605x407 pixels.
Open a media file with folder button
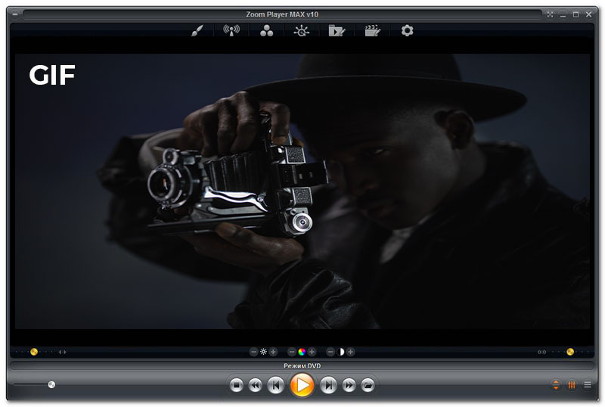(x=368, y=385)
